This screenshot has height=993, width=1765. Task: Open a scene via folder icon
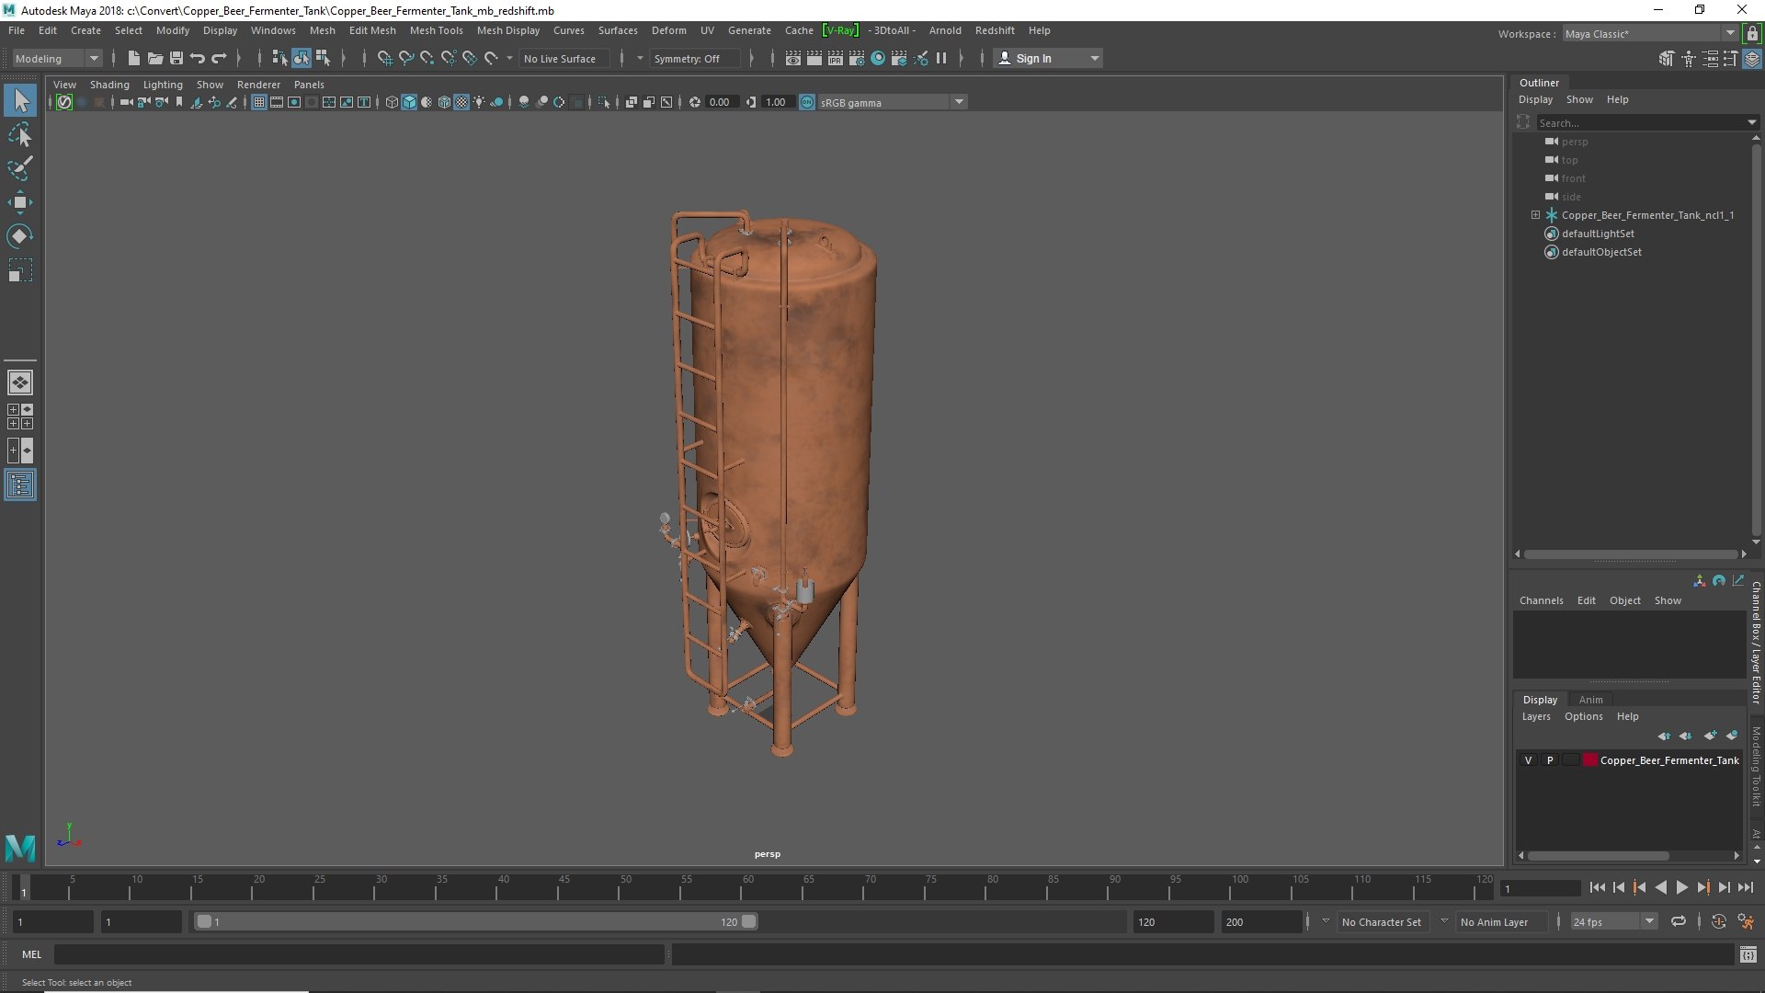pyautogui.click(x=155, y=58)
